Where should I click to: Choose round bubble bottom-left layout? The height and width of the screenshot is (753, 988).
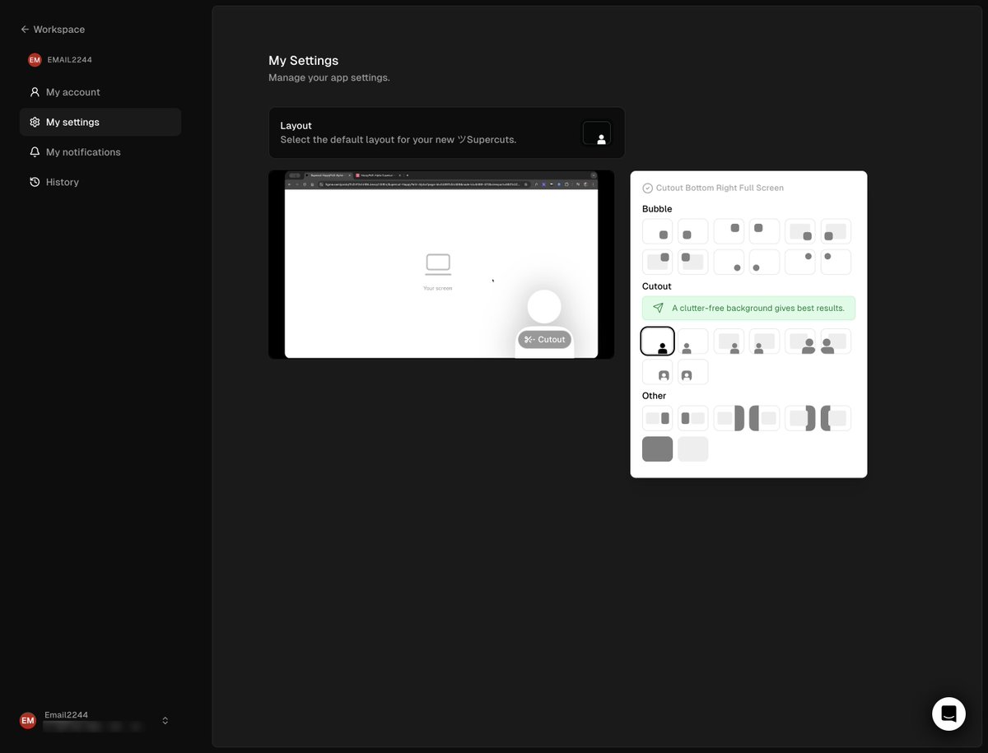point(764,262)
